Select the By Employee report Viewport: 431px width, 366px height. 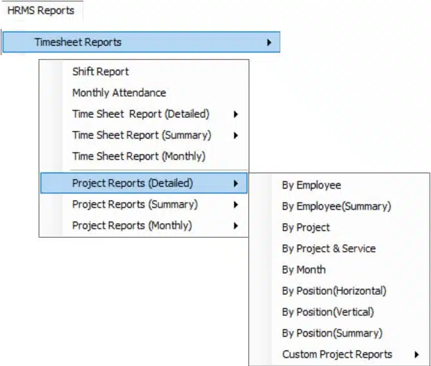tap(339, 185)
